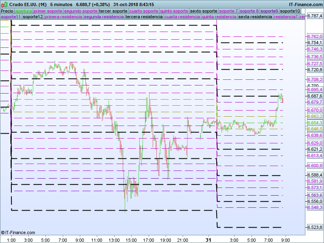Click the resistencia7 legend label

pyautogui.click(x=286, y=17)
